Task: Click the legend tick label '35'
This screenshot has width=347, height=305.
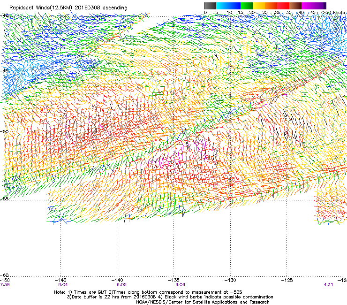Action: pos(289,12)
